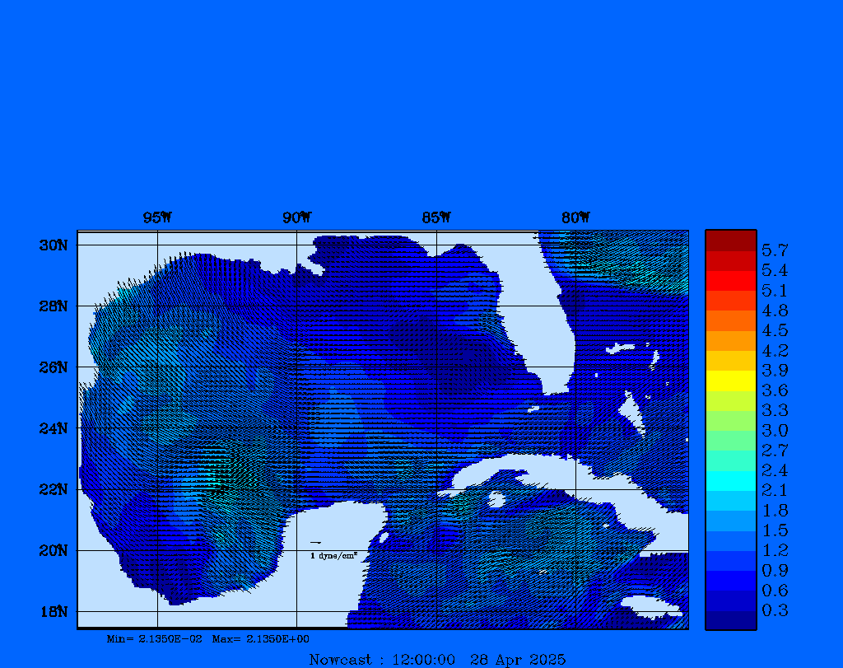This screenshot has width=843, height=668.
Task: Click the dark red top colorbar band
Action: pos(730,241)
